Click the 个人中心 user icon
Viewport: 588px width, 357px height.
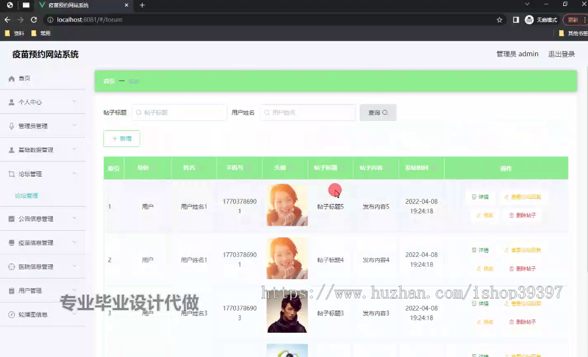coord(11,102)
